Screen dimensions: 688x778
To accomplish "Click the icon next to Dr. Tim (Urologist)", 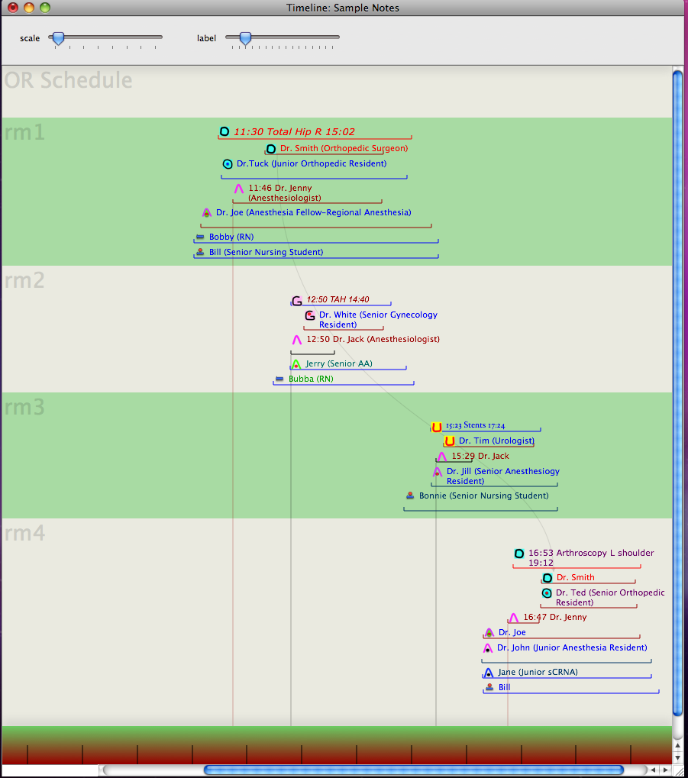I will tap(450, 441).
